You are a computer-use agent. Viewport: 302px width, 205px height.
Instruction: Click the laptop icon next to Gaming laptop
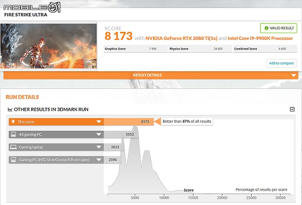coord(13,147)
